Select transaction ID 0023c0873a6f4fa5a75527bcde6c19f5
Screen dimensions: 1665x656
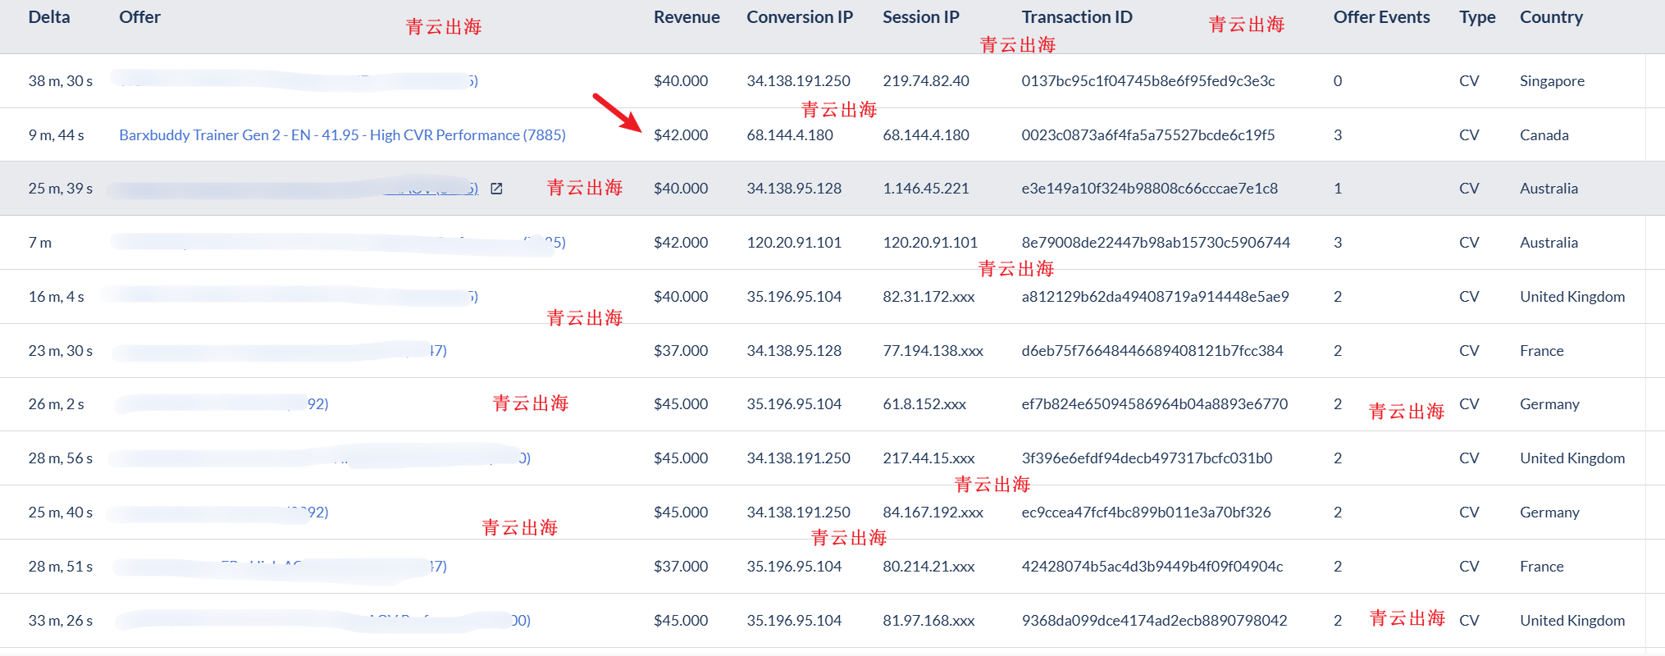[x=1147, y=135]
